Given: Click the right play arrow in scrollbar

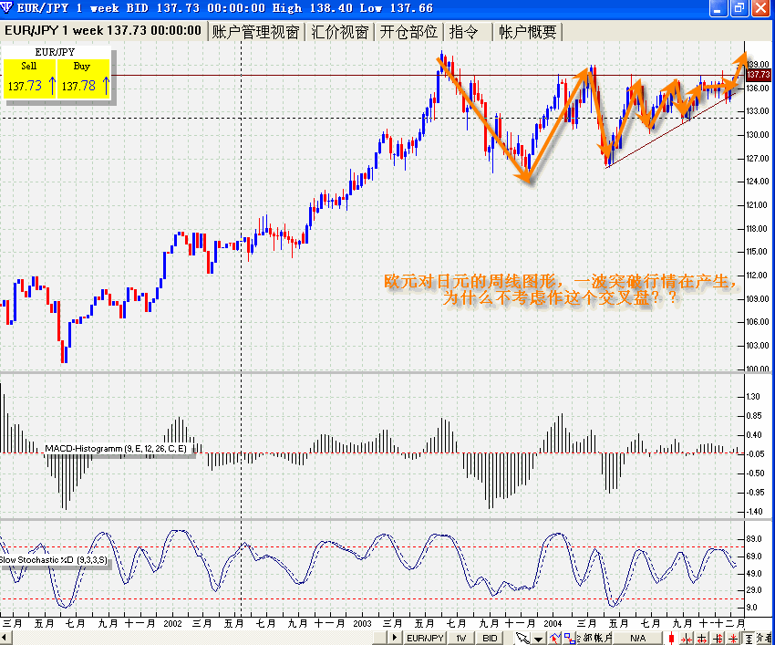Looking at the screenshot, I should point(395,638).
